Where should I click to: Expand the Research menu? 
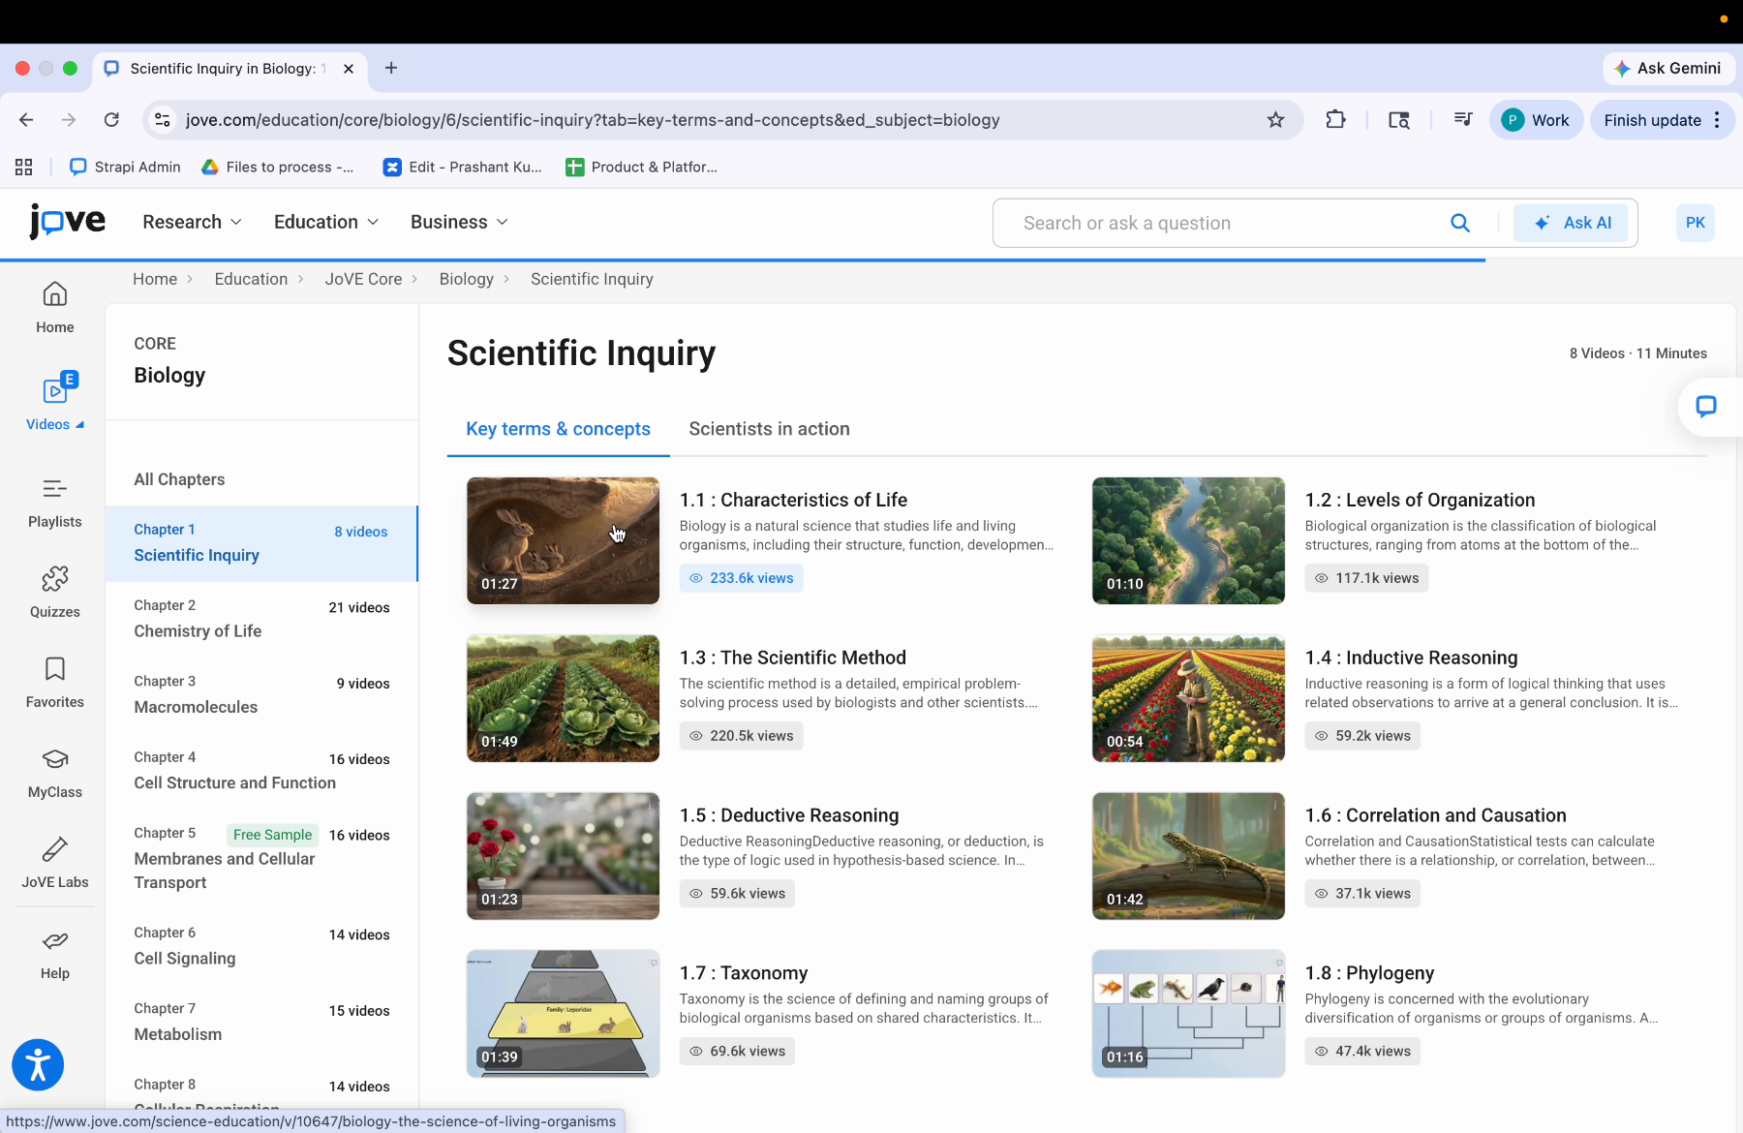coord(192,222)
